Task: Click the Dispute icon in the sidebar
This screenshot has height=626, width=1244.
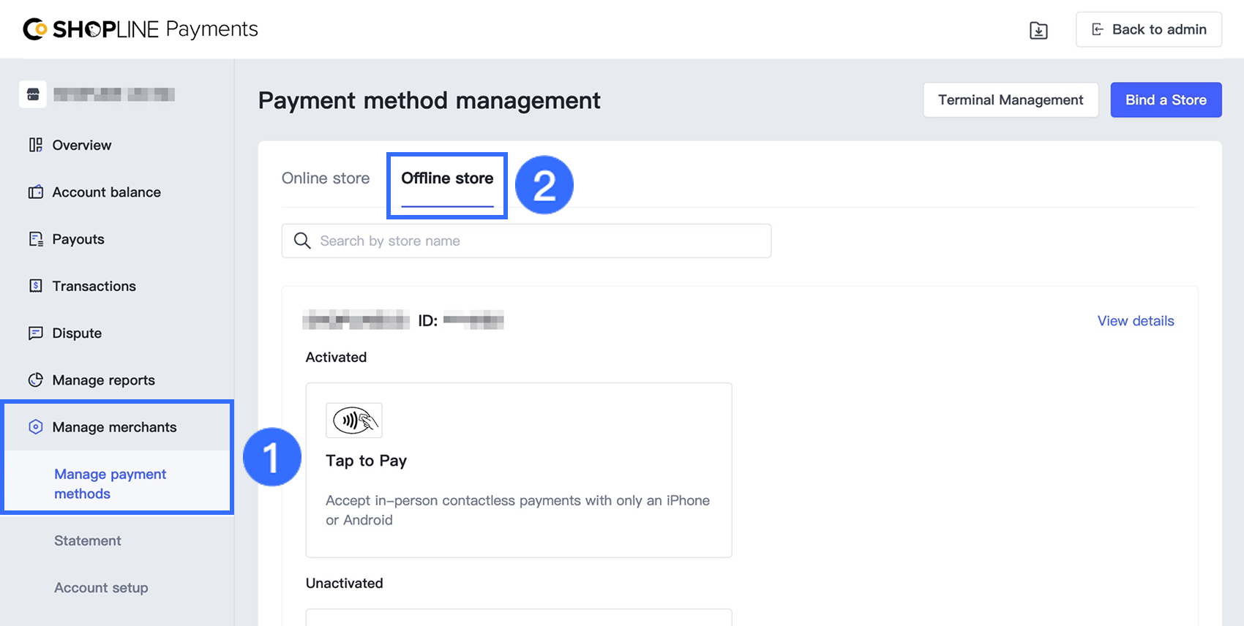Action: [35, 333]
